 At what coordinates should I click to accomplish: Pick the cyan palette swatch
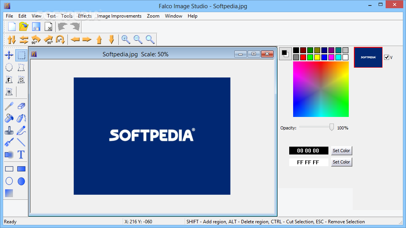tap(339, 57)
